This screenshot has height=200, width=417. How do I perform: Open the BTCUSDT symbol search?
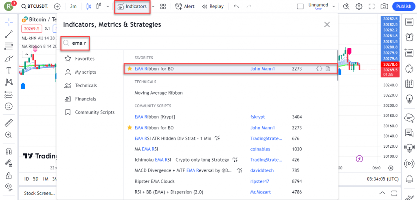(34, 6)
